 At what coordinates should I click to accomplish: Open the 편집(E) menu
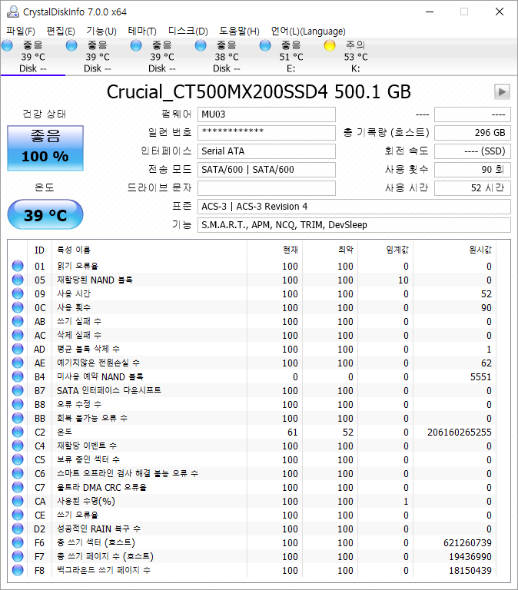pyautogui.click(x=61, y=31)
